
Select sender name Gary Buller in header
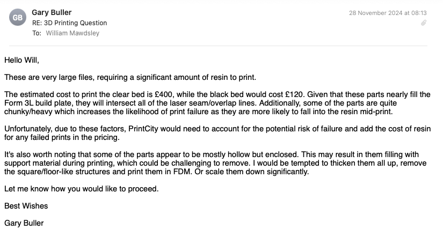[x=52, y=12]
